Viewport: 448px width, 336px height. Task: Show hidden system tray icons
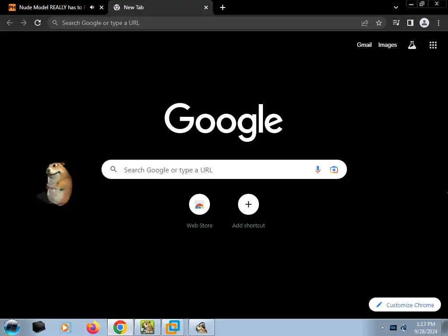[382, 328]
